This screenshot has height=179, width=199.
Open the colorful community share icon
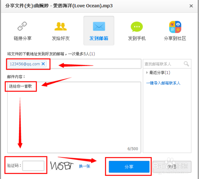tap(175, 27)
